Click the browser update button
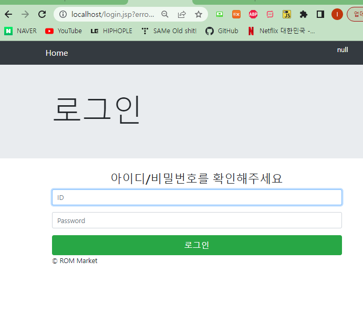The height and width of the screenshot is (312, 363). (x=355, y=14)
